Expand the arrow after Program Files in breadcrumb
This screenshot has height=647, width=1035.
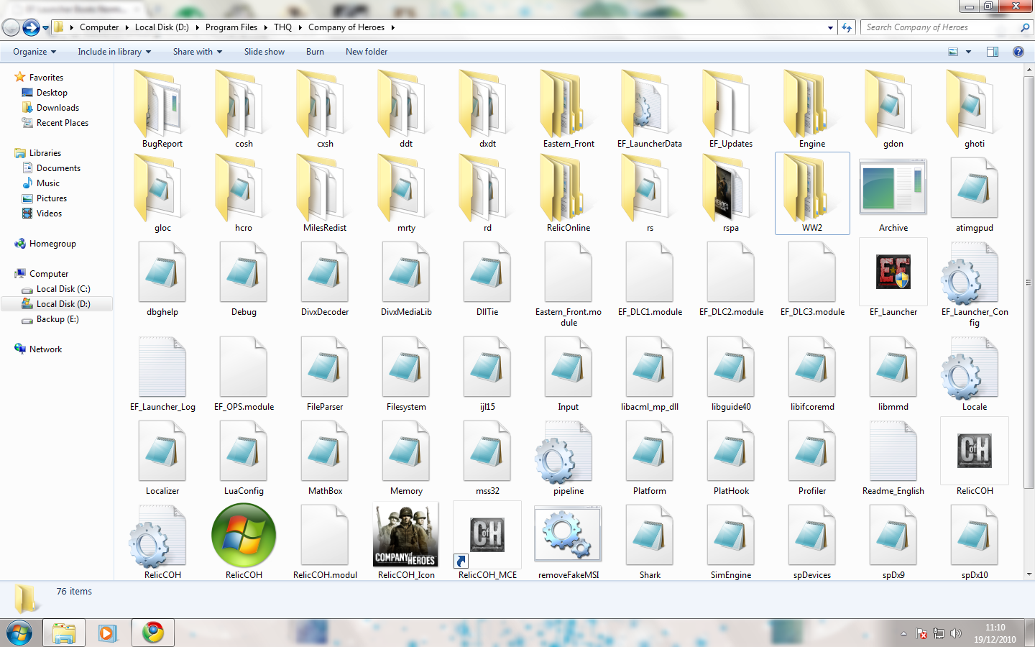point(265,27)
